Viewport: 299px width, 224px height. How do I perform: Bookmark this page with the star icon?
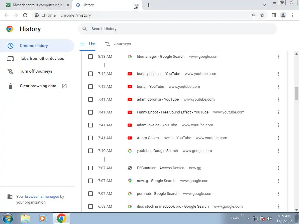point(262,15)
